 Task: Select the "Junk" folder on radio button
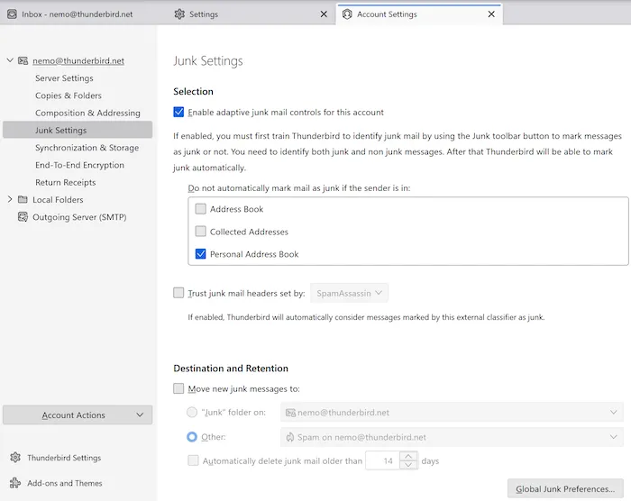pos(192,412)
